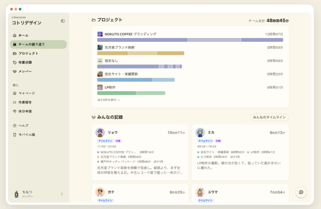
Task: Click the LP制作 project name
Action: [110, 87]
